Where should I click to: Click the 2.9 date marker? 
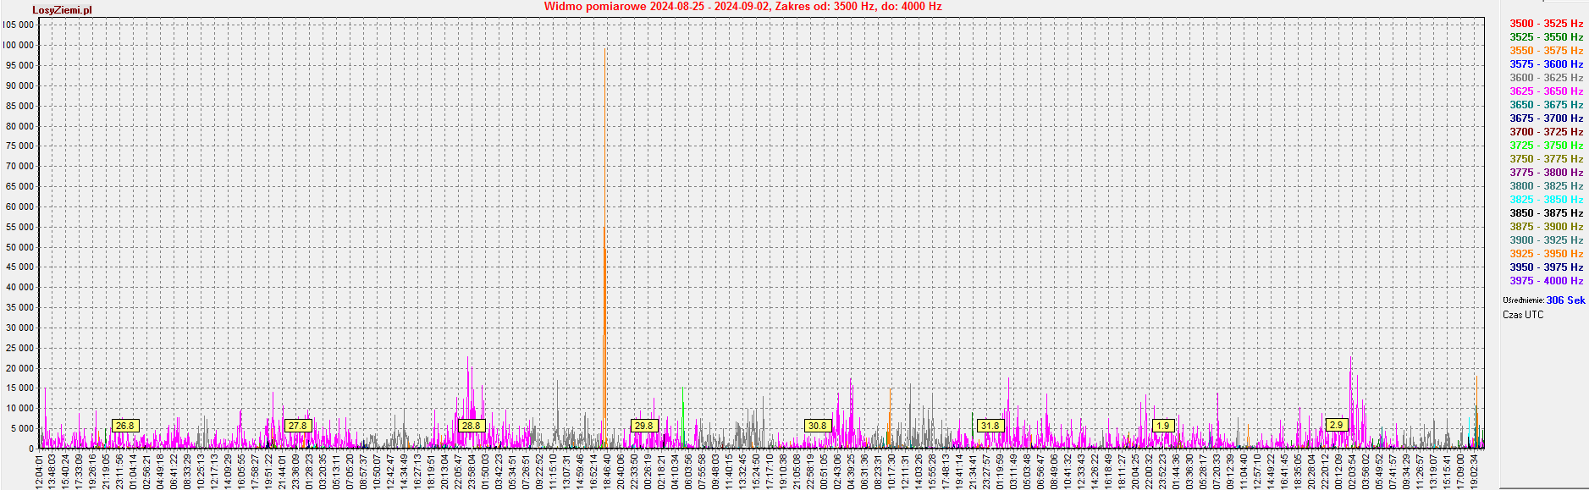point(1336,425)
